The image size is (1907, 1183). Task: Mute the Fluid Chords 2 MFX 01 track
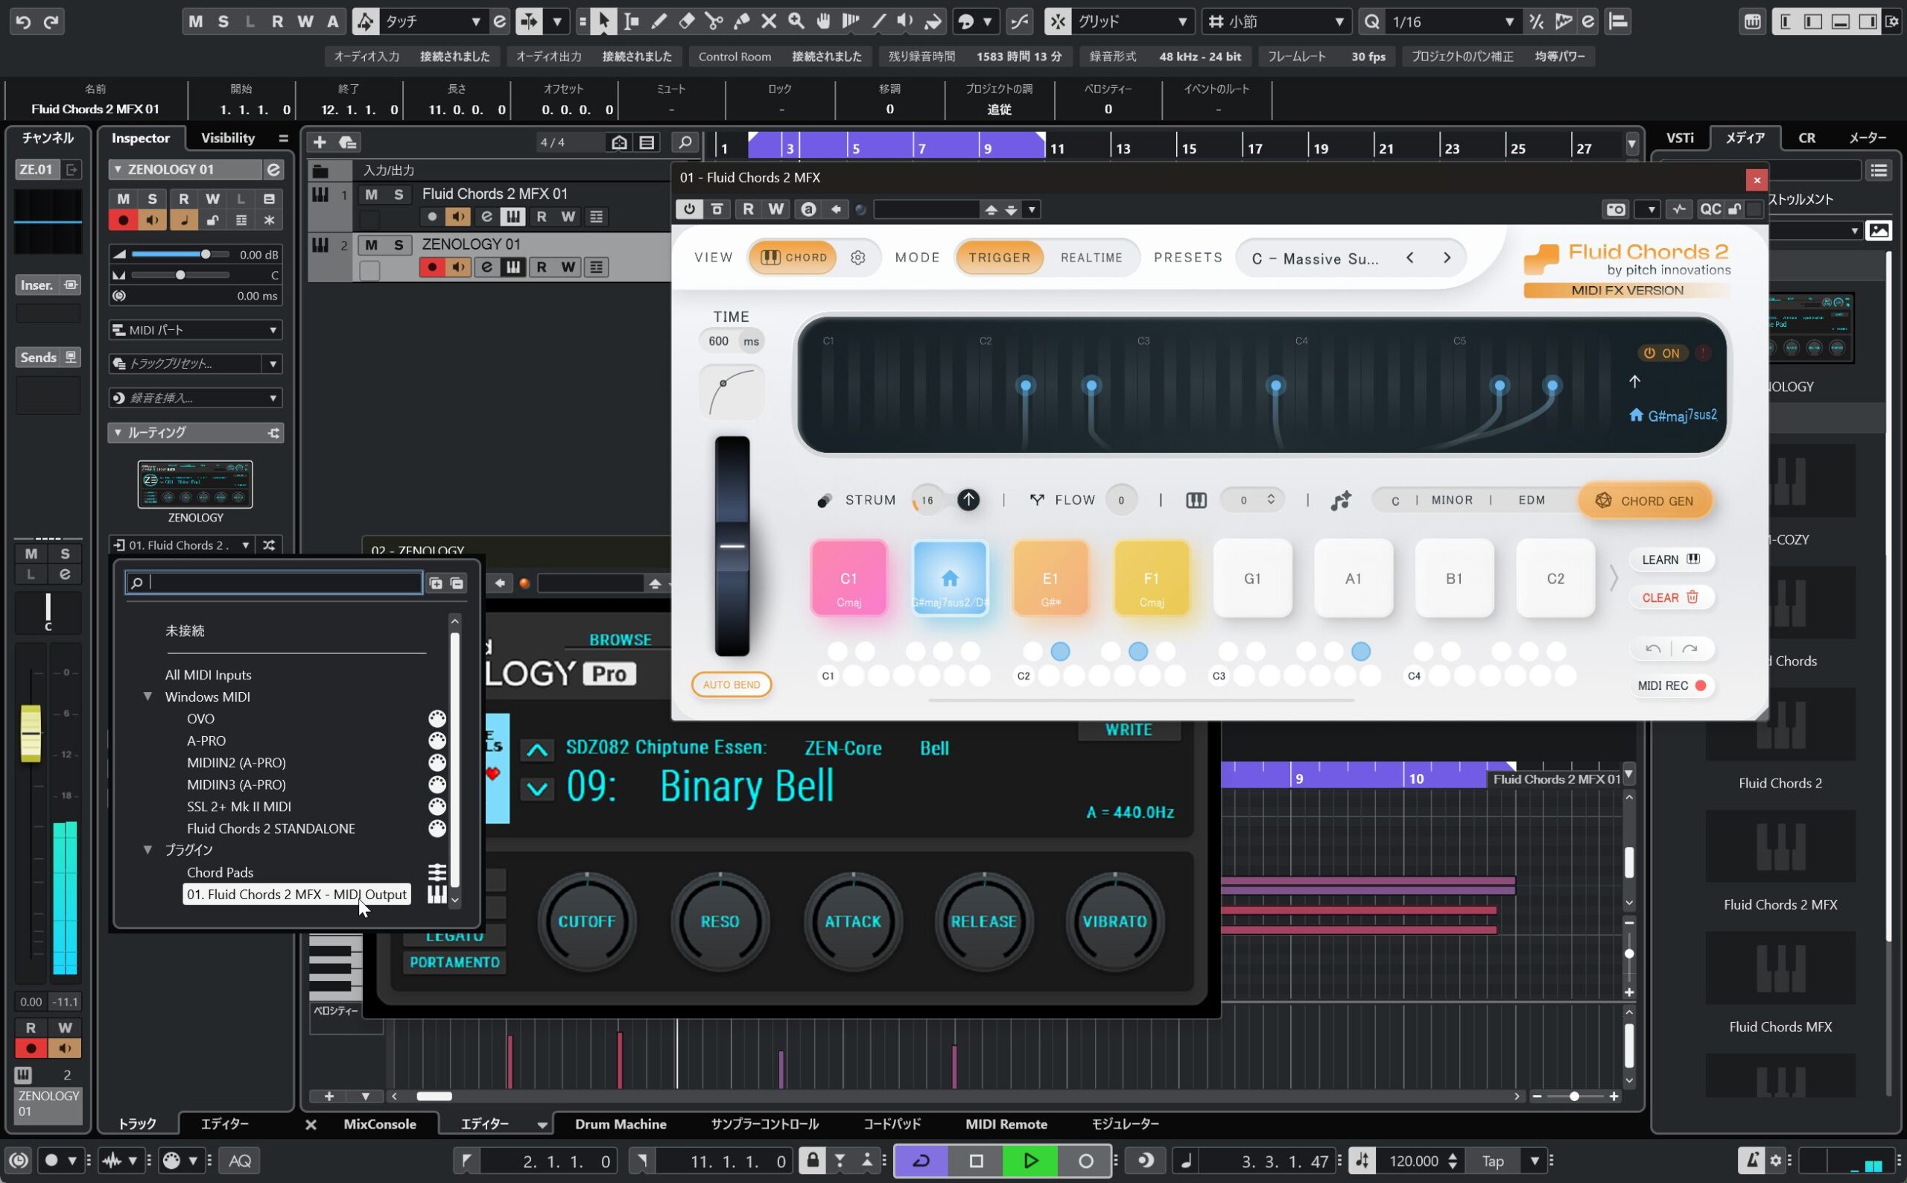click(371, 194)
